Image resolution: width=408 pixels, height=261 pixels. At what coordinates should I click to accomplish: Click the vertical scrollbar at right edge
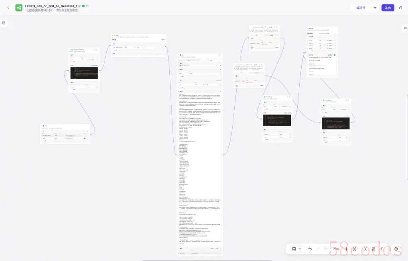(407, 137)
